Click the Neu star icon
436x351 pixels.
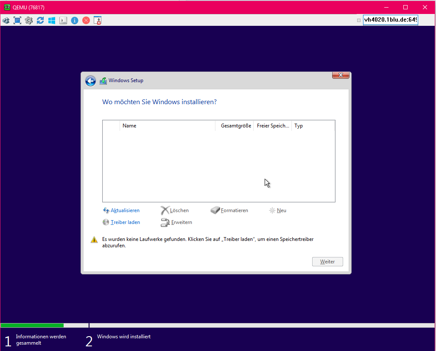(272, 210)
